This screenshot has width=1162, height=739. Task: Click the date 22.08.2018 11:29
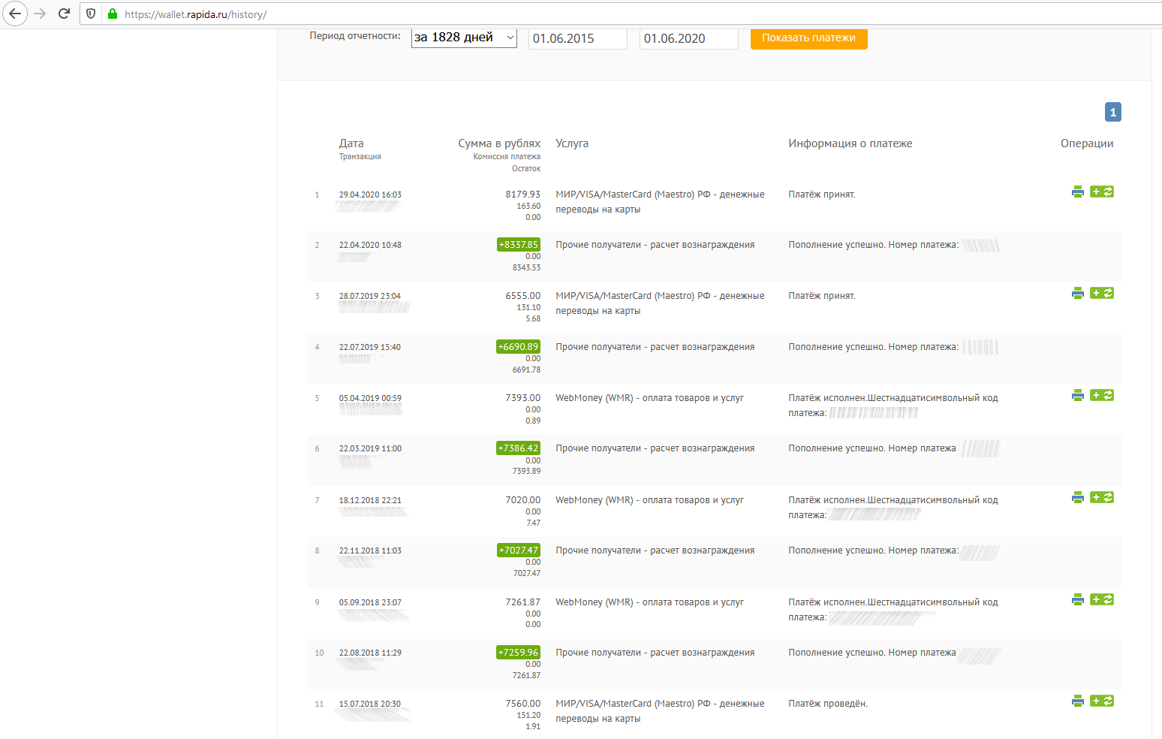pyautogui.click(x=370, y=653)
